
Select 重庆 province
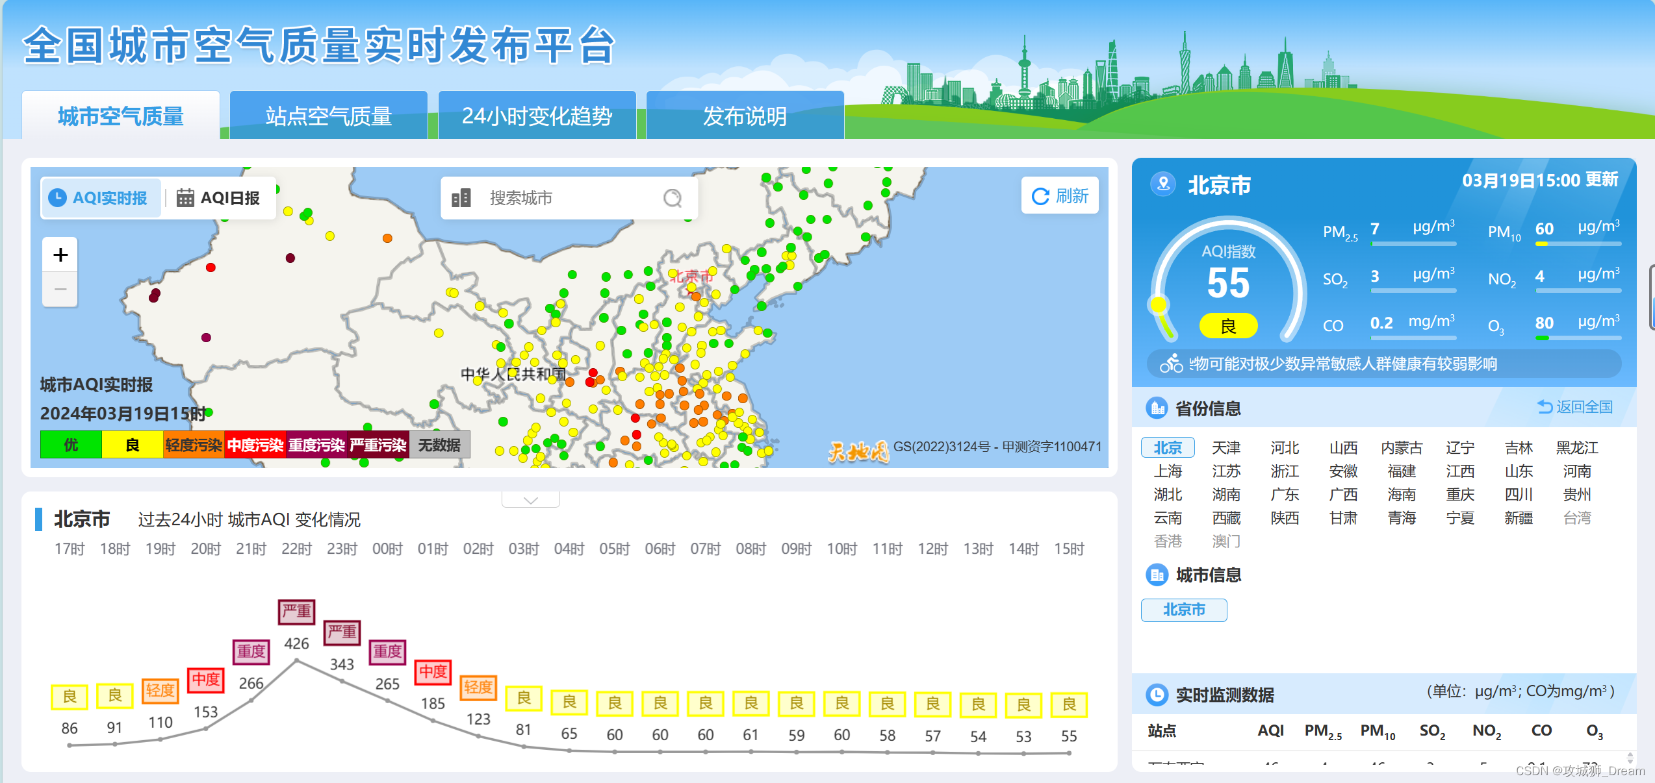pyautogui.click(x=1460, y=494)
